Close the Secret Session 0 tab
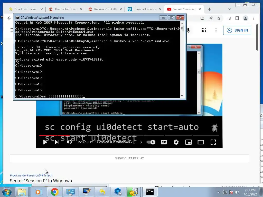The width and height of the screenshot is (263, 197). (200, 9)
